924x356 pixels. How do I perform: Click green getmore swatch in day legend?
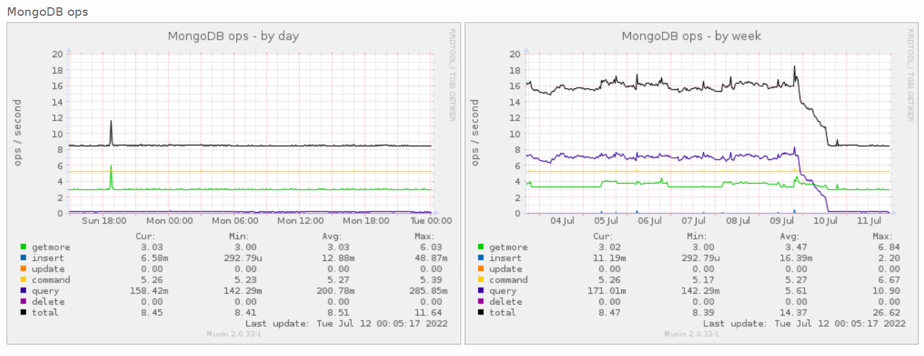coord(24,247)
